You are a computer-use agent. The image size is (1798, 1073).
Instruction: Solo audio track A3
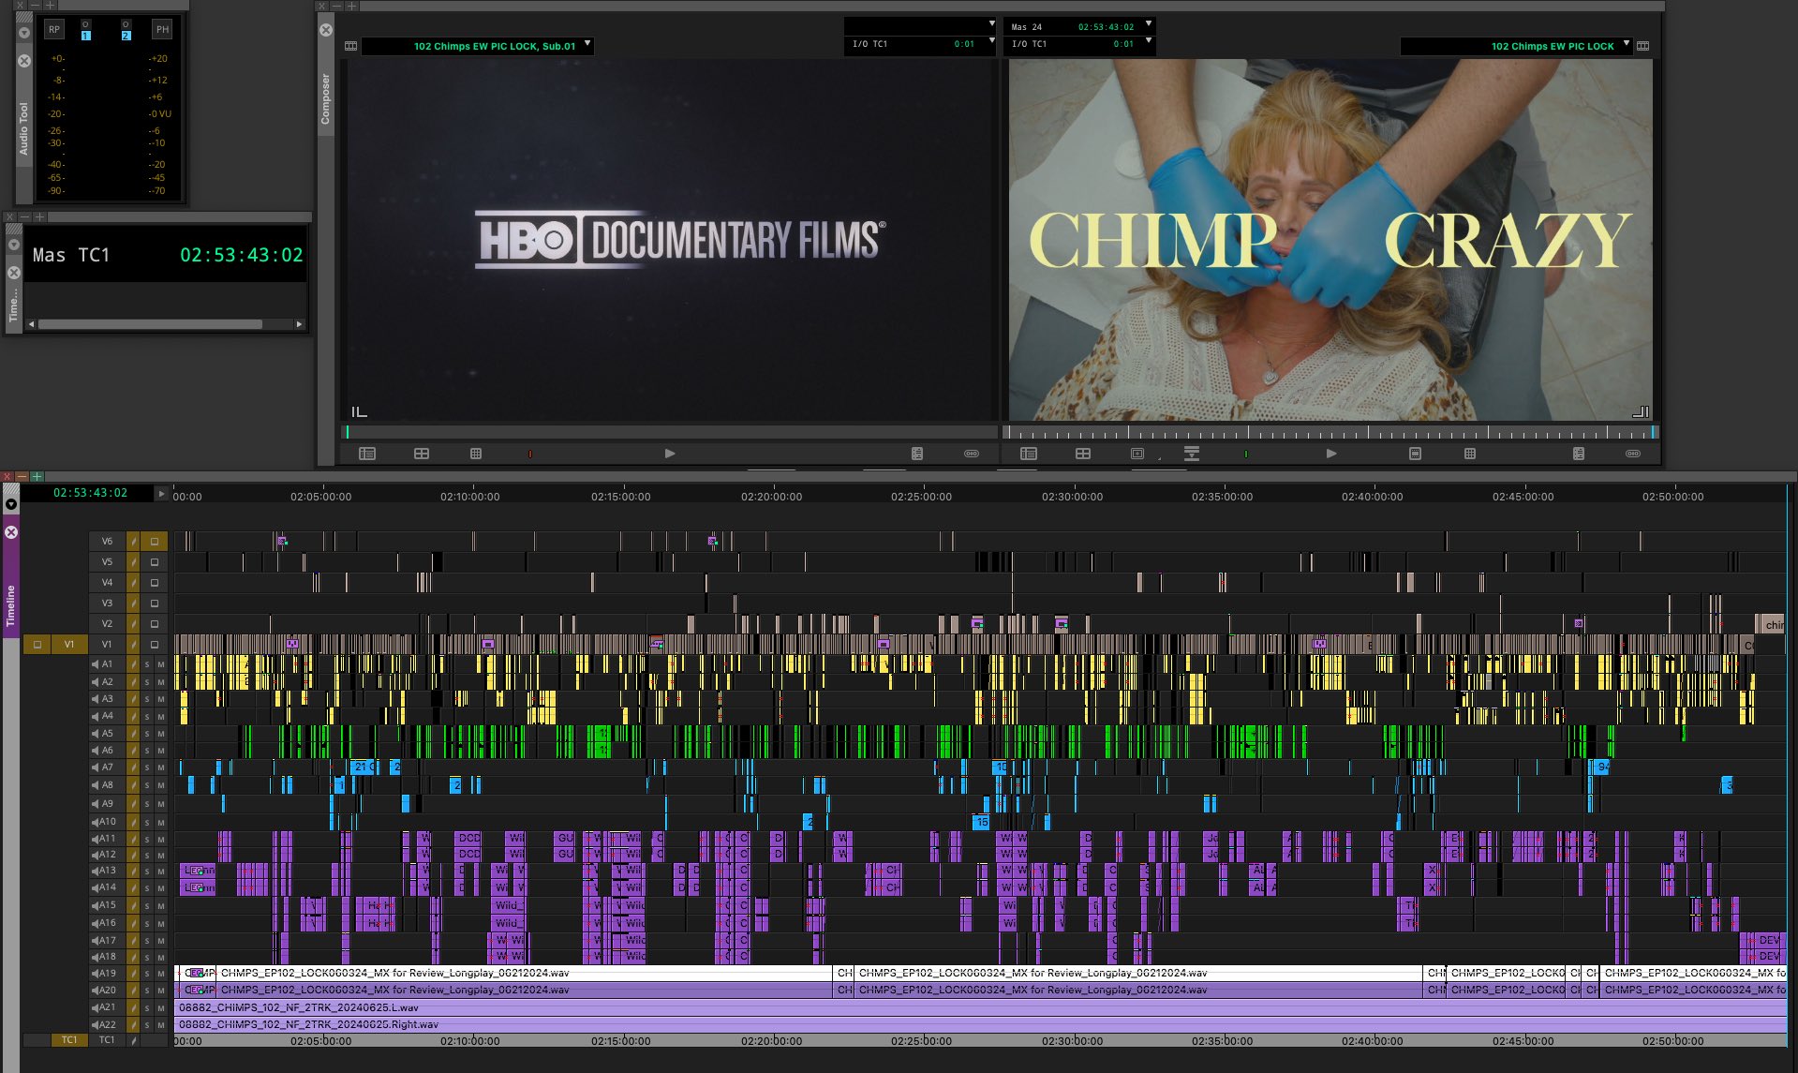click(147, 699)
